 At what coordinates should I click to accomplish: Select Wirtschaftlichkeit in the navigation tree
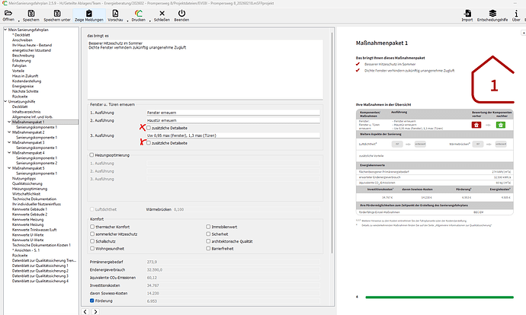28,194
